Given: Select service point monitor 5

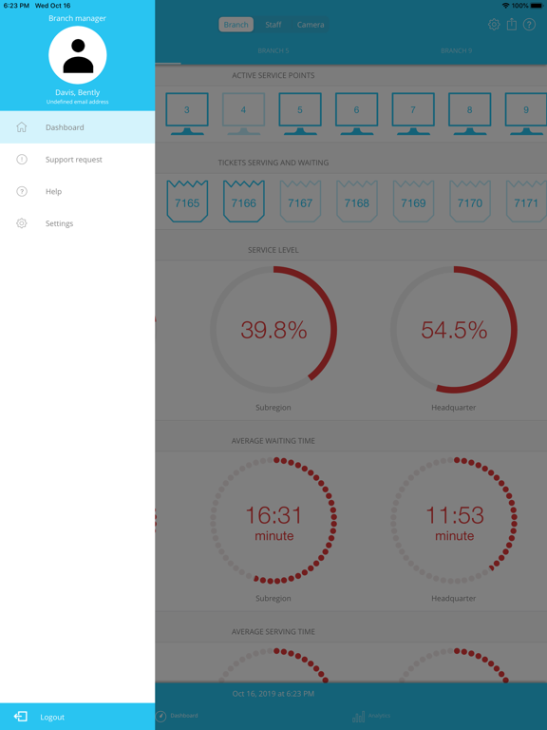Looking at the screenshot, I should coord(300,114).
